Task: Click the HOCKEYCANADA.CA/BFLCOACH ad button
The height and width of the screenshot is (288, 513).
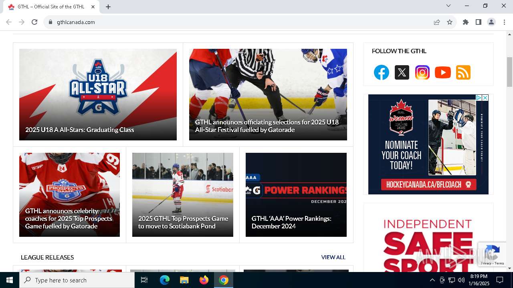Action: 428,184
